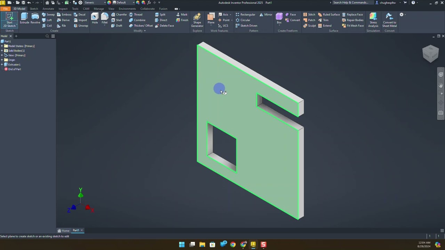Open the Home document tab
The image size is (445, 250).
pyautogui.click(x=64, y=231)
